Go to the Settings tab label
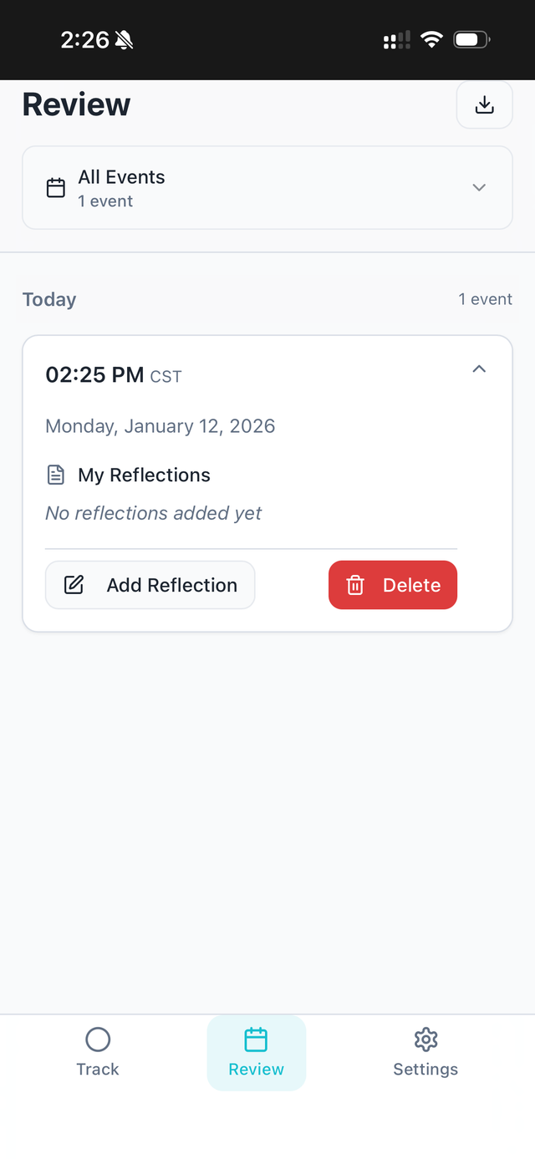The image size is (535, 1159). (x=425, y=1070)
